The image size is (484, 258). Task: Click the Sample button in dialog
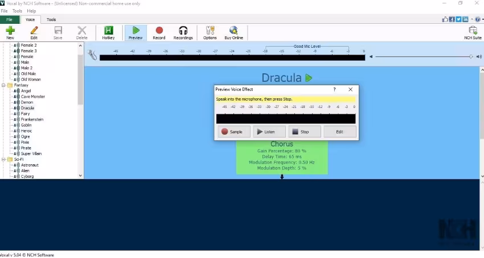coord(234,132)
